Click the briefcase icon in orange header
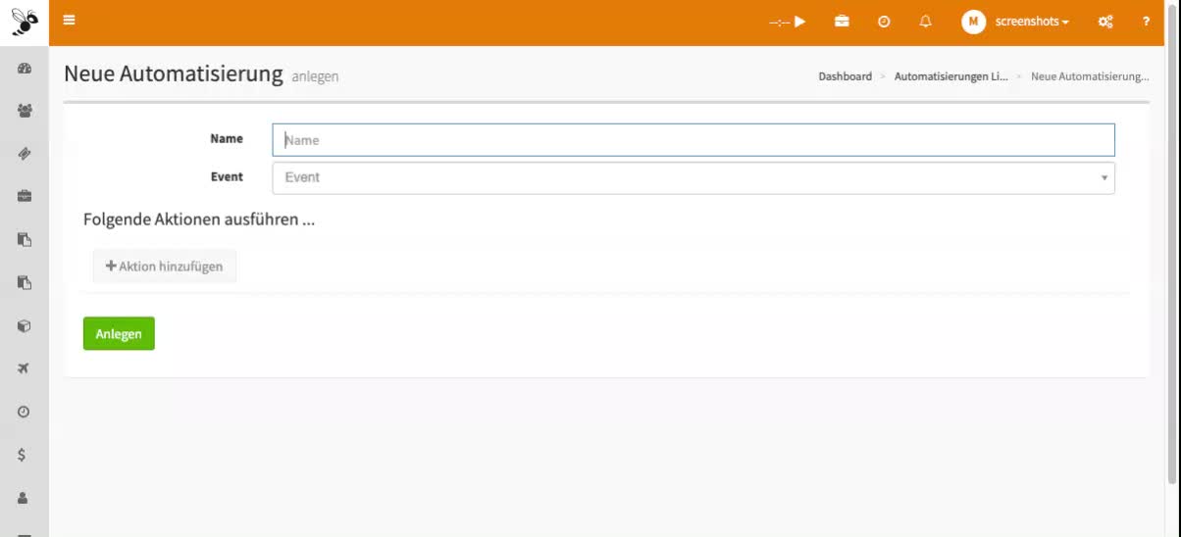Image resolution: width=1181 pixels, height=537 pixels. (x=842, y=22)
